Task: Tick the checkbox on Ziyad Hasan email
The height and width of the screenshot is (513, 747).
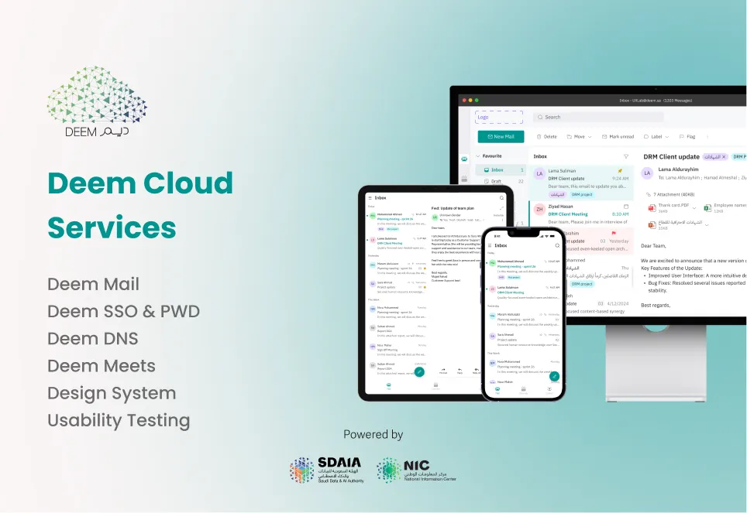Action: coord(626,207)
